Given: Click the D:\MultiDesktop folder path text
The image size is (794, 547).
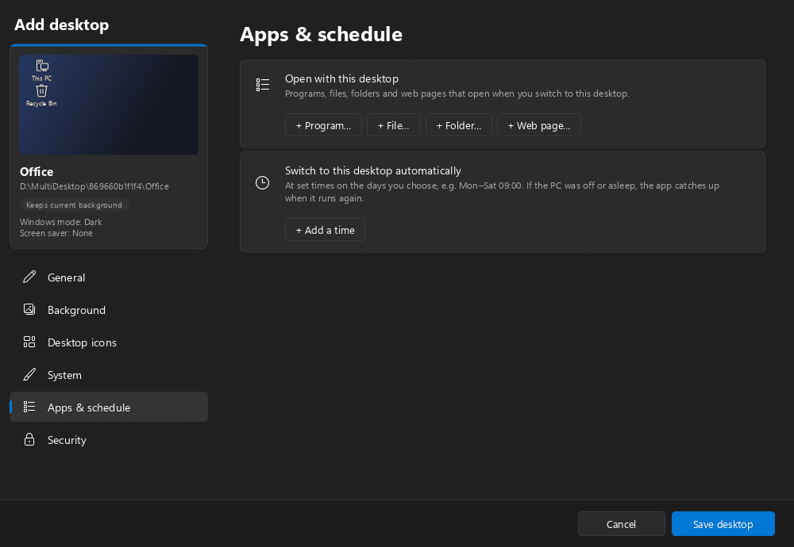Looking at the screenshot, I should pyautogui.click(x=94, y=186).
